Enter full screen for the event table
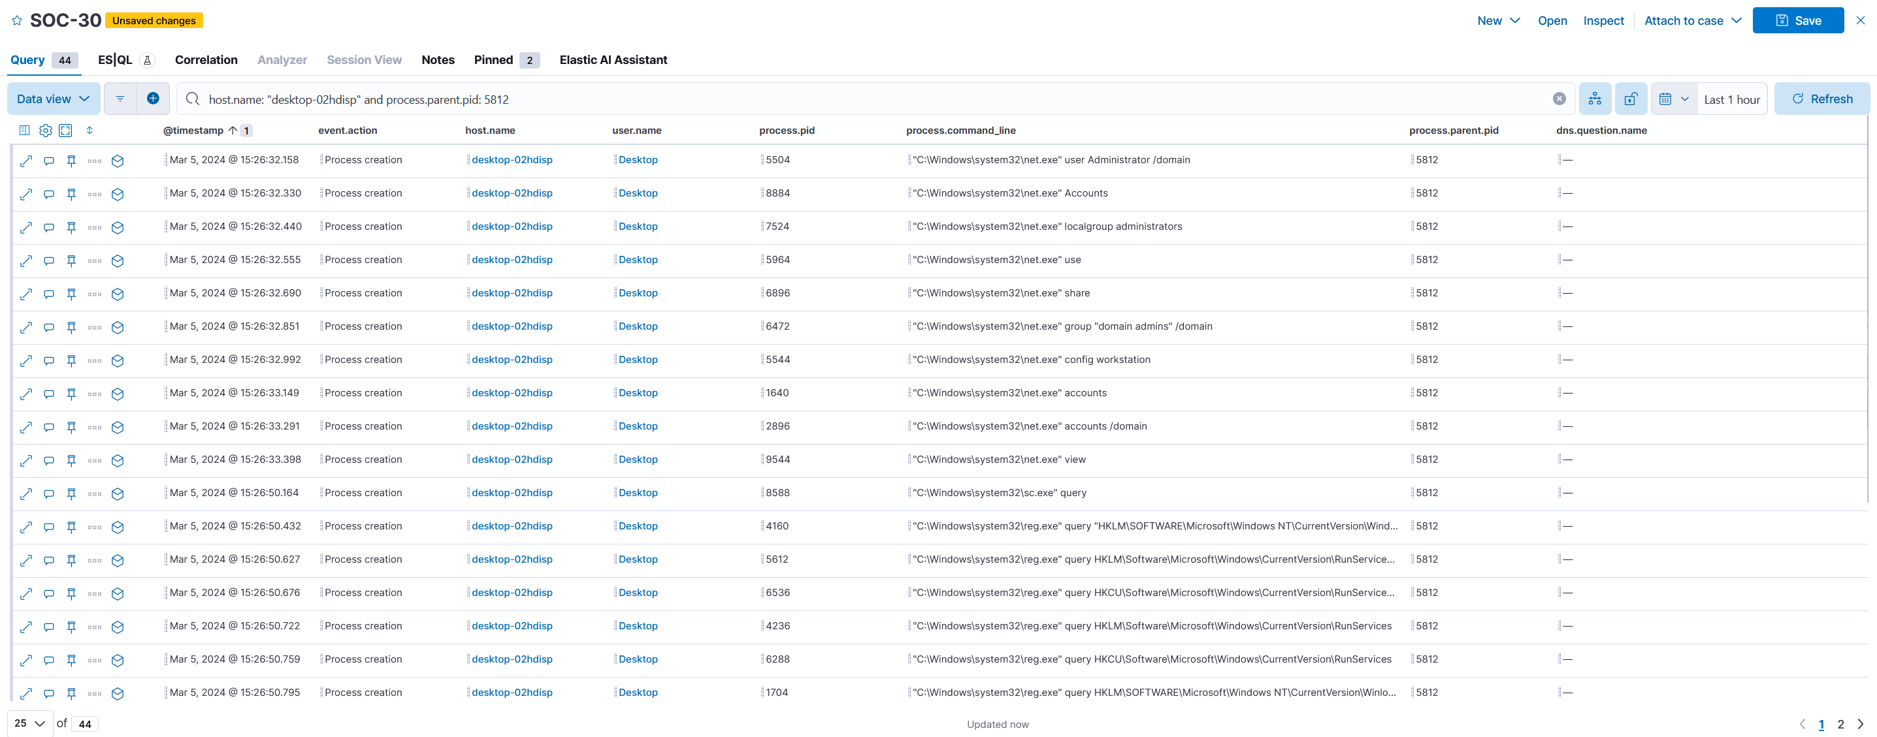 click(x=65, y=131)
